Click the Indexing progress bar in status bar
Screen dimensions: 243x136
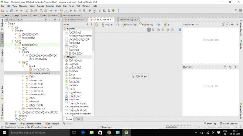tap(179, 127)
